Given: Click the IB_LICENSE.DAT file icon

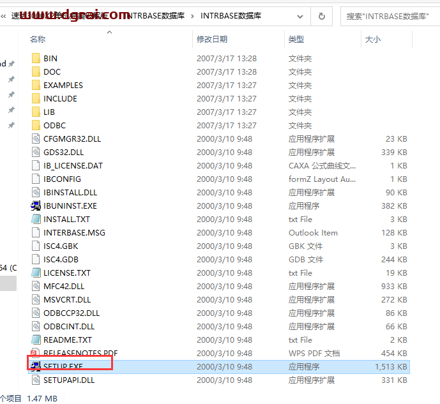Looking at the screenshot, I should (36, 166).
